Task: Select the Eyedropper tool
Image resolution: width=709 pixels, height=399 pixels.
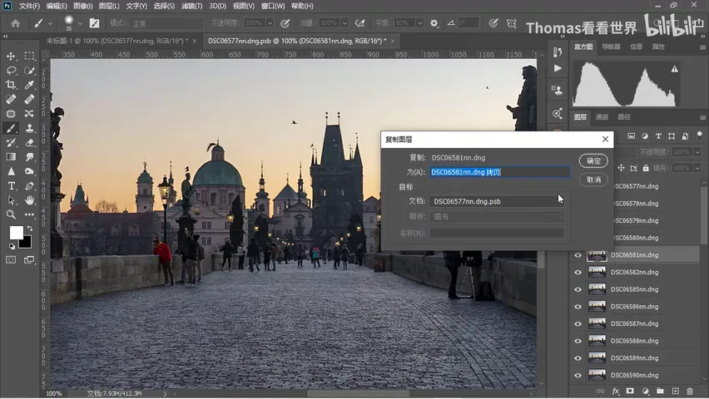Action: (x=29, y=85)
